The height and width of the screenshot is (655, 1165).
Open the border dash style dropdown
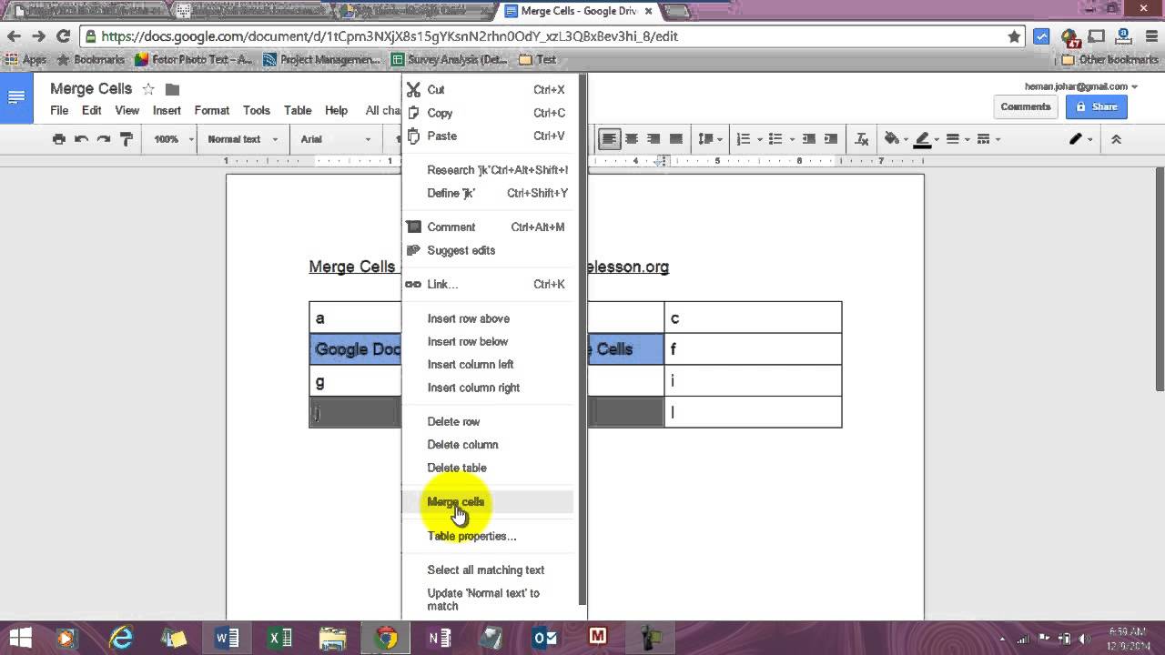coord(988,139)
